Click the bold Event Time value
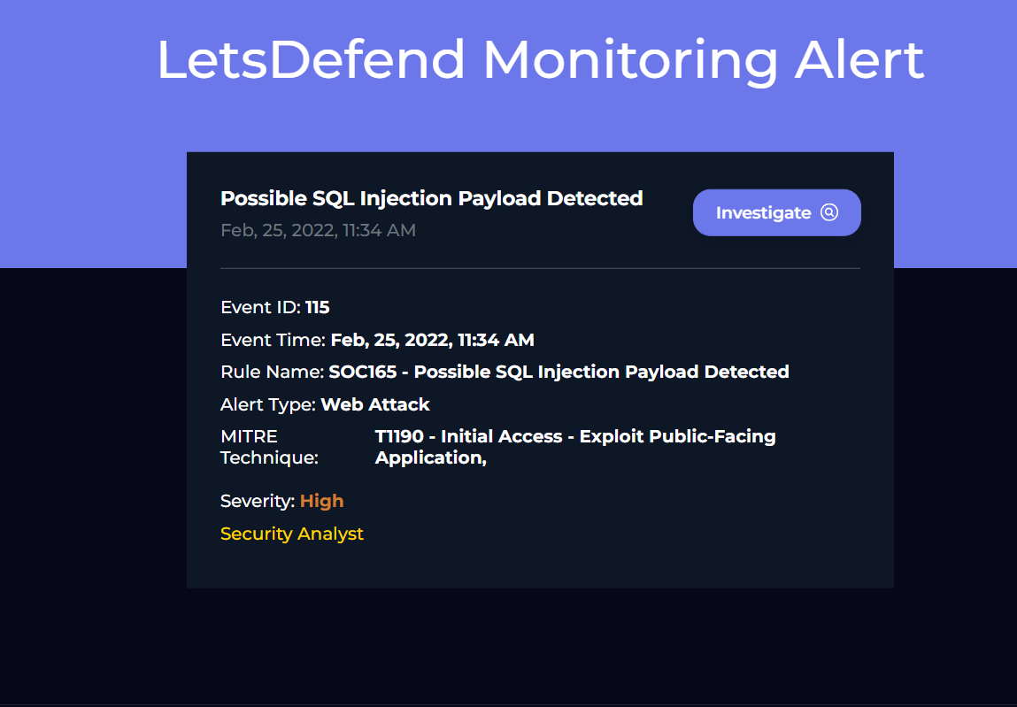This screenshot has width=1017, height=707. point(432,340)
